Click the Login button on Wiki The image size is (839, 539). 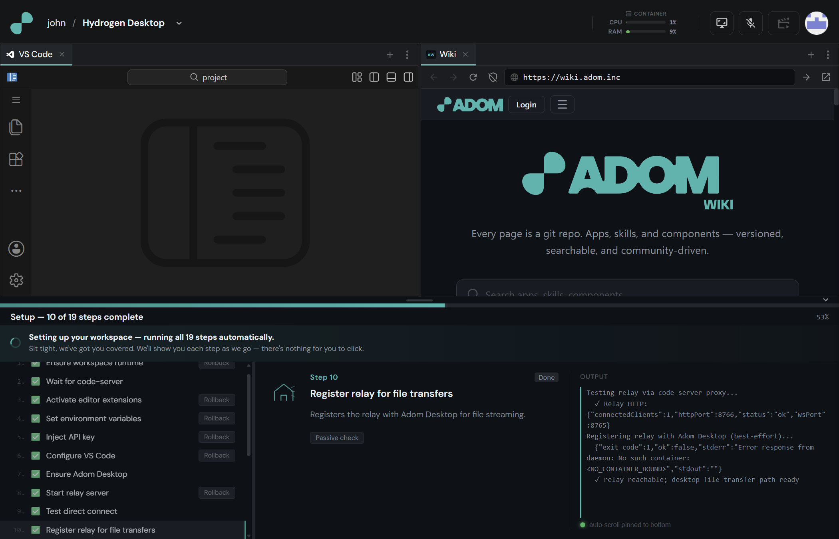point(526,105)
